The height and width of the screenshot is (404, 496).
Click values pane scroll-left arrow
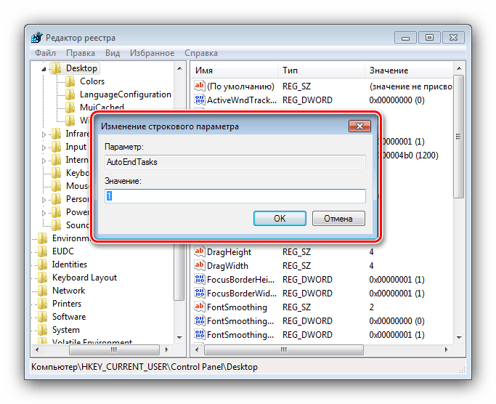click(197, 350)
